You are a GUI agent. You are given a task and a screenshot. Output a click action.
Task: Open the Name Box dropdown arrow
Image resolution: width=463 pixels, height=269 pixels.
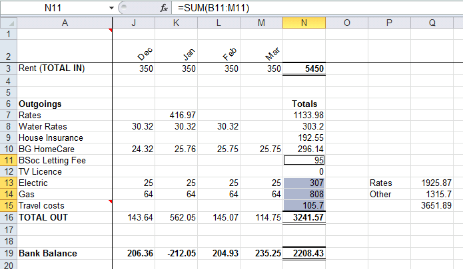(111, 8)
